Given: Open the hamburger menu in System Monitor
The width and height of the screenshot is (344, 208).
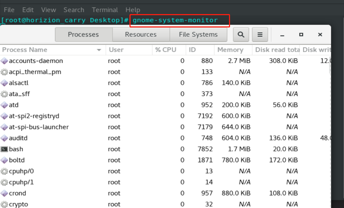Looking at the screenshot, I should click(x=260, y=34).
